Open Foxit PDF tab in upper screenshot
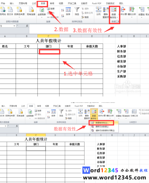This screenshot has width=149, height=183. (x=96, y=4)
